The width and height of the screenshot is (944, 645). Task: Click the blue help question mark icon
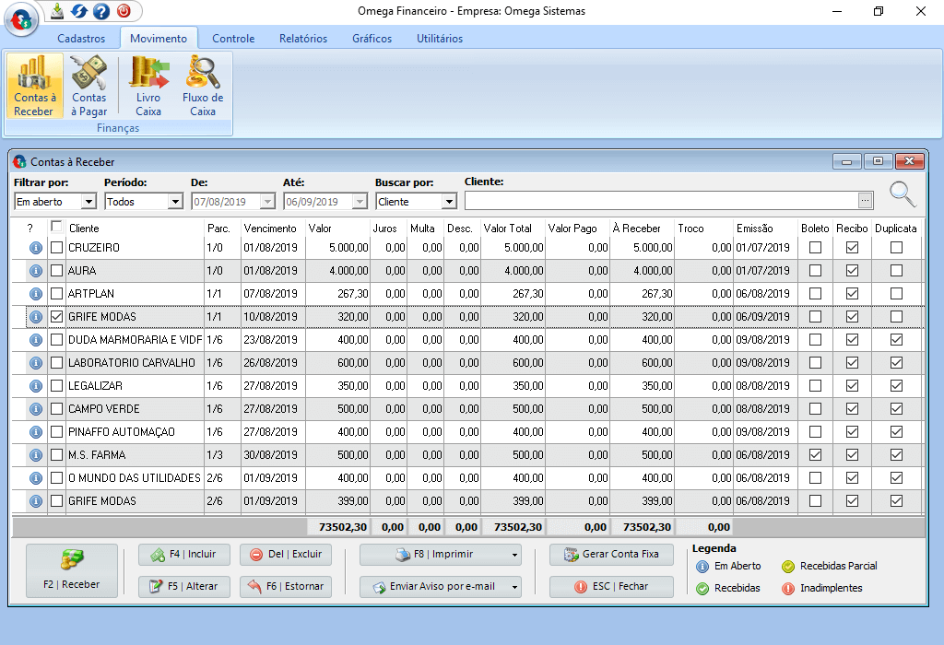pos(101,11)
